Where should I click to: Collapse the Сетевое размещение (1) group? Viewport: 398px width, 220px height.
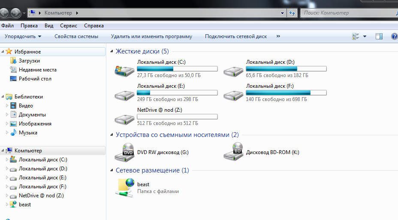[x=112, y=170]
